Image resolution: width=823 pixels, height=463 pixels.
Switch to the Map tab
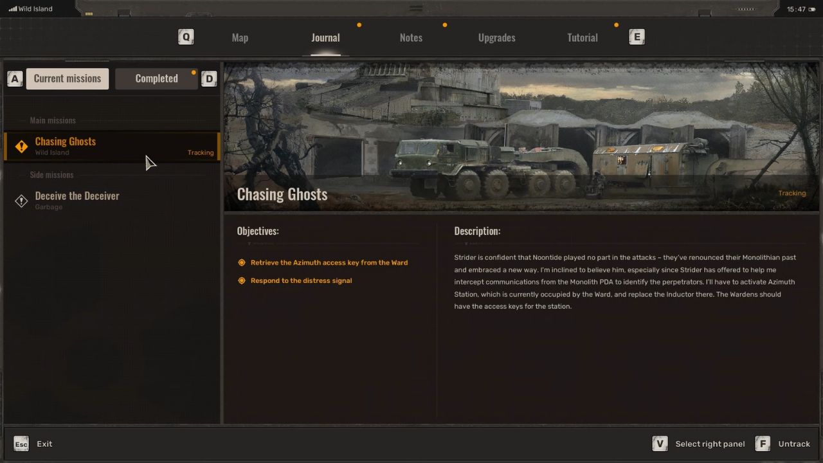click(x=240, y=37)
